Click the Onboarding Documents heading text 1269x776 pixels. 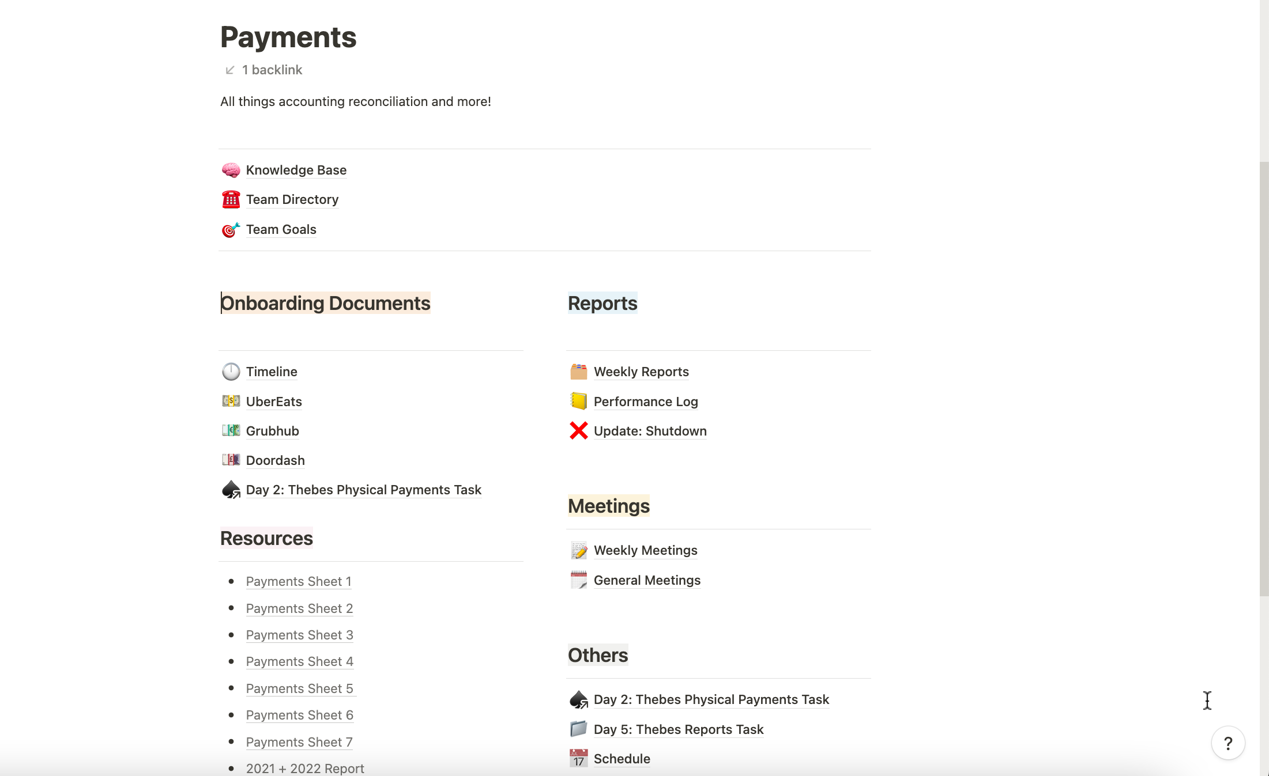[325, 303]
